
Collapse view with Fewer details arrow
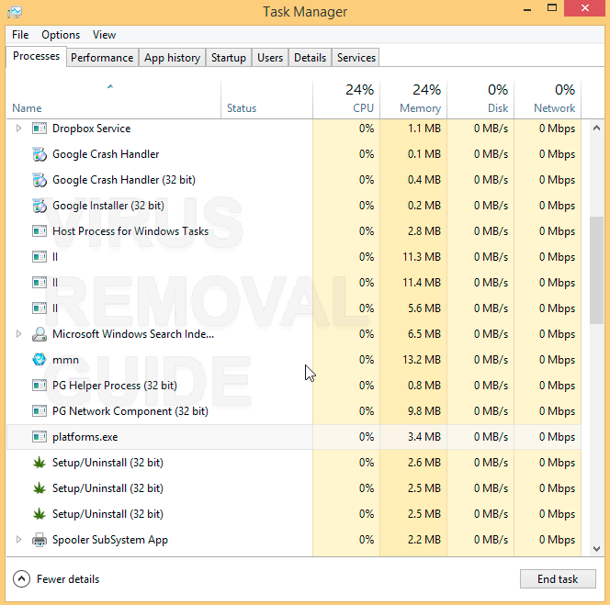(21, 579)
